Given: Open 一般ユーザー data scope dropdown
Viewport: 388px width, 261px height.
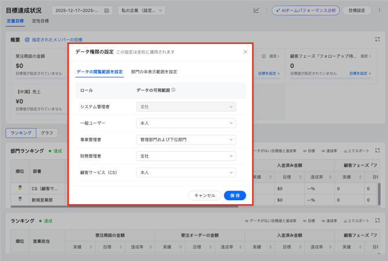Looking at the screenshot, I should 186,123.
